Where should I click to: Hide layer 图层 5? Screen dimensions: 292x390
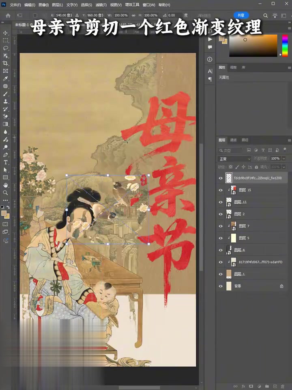coord(221,238)
